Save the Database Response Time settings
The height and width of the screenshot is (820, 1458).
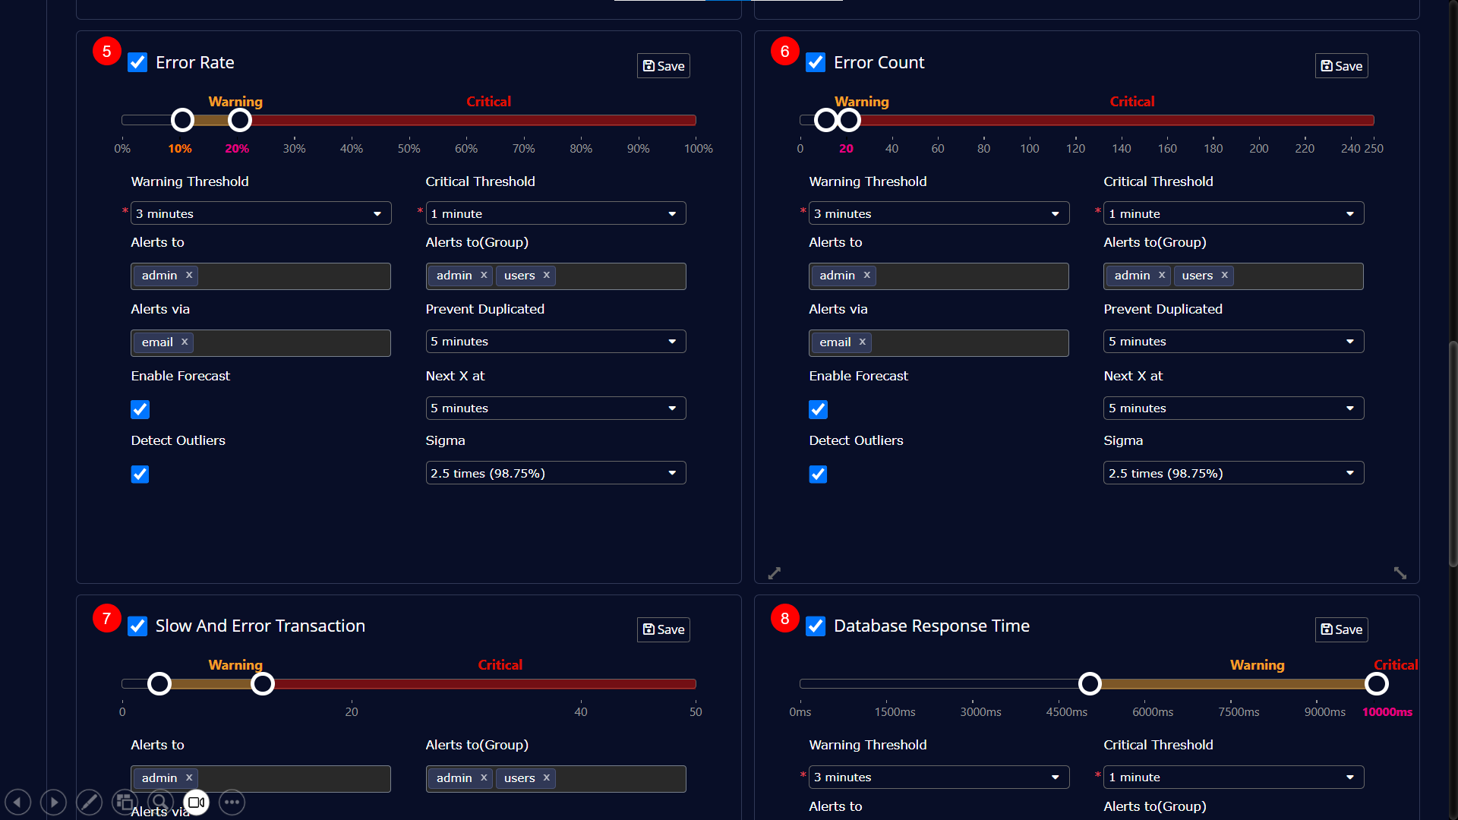click(1341, 629)
